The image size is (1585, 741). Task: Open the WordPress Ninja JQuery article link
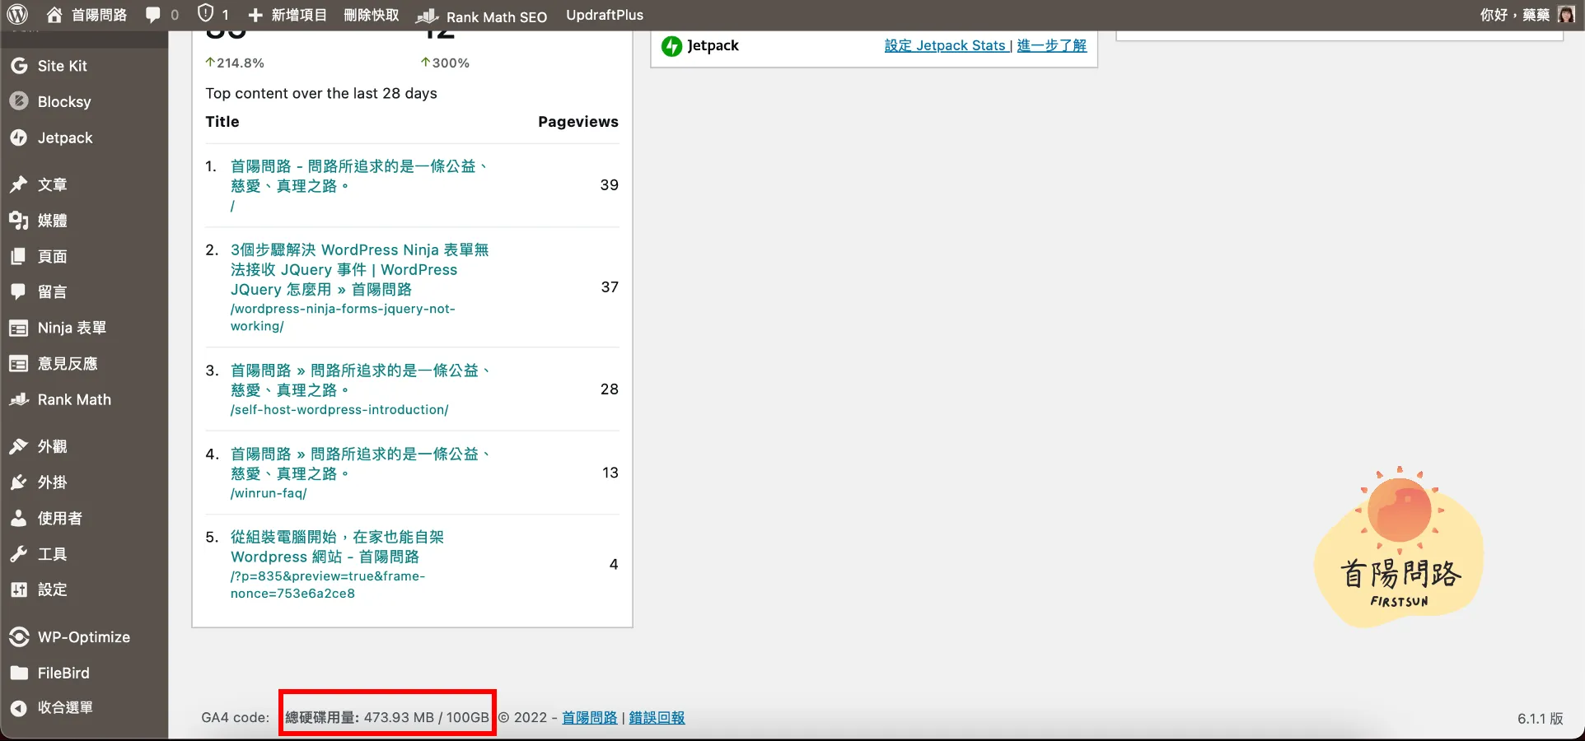(359, 269)
